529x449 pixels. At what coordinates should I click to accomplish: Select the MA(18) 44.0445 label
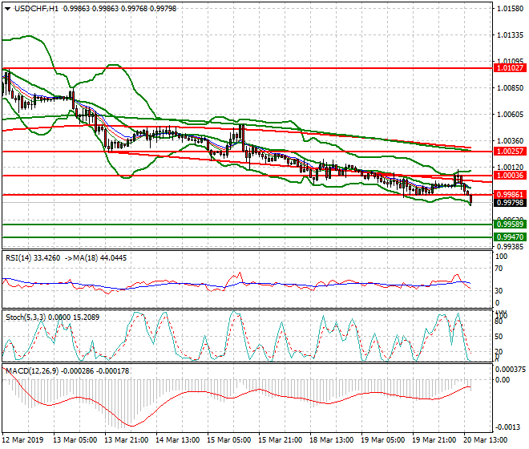100,258
